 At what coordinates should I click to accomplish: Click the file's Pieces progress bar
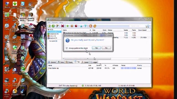point(128,68)
